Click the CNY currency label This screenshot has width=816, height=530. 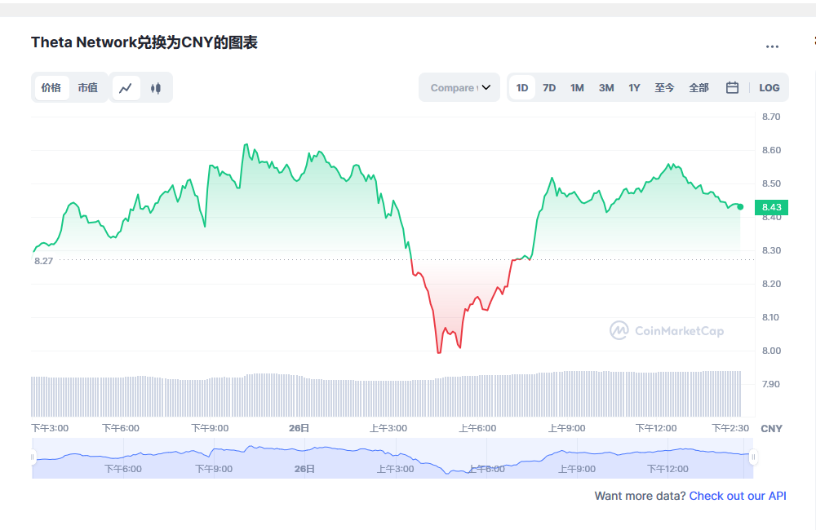click(771, 429)
